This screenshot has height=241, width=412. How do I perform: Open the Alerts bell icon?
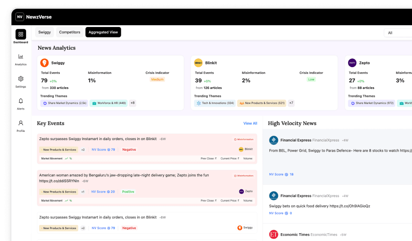21,101
